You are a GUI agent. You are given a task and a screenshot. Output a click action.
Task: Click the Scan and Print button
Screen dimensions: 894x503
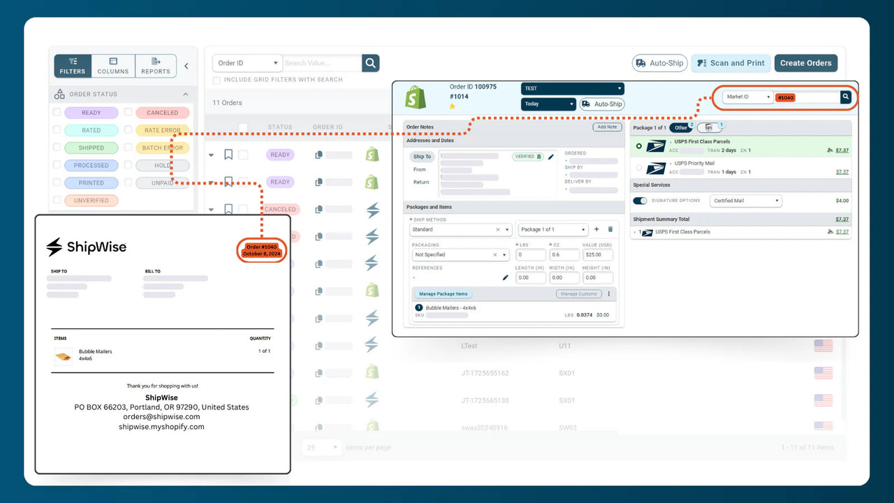pyautogui.click(x=731, y=63)
